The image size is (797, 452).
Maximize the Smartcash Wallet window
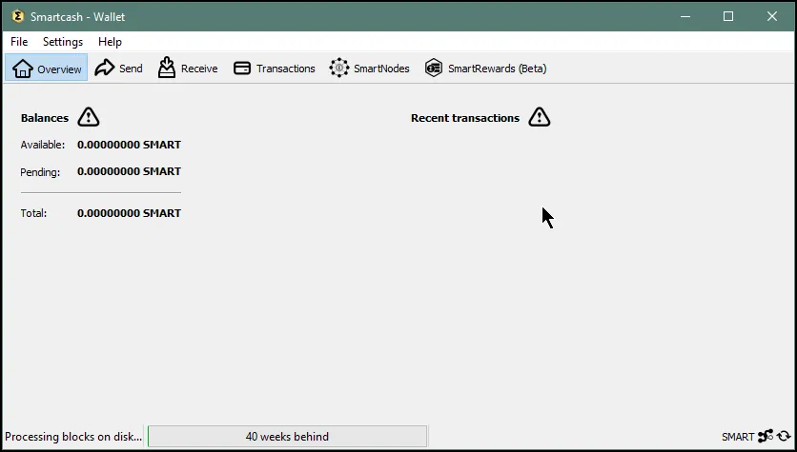pyautogui.click(x=728, y=16)
